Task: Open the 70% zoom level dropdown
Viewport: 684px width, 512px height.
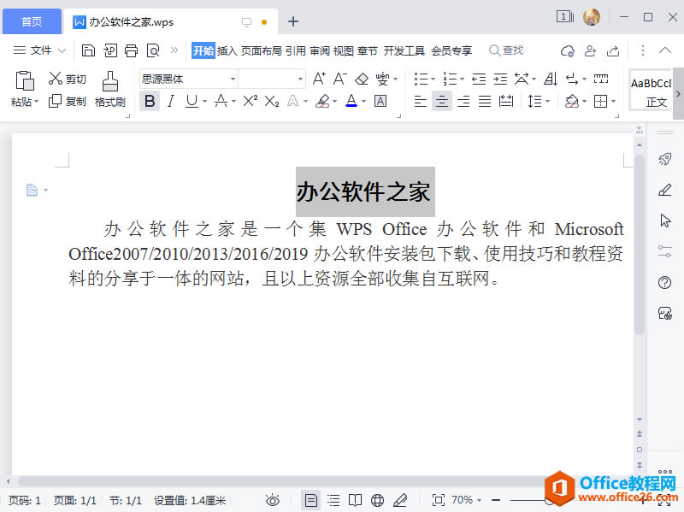Action: pyautogui.click(x=466, y=499)
